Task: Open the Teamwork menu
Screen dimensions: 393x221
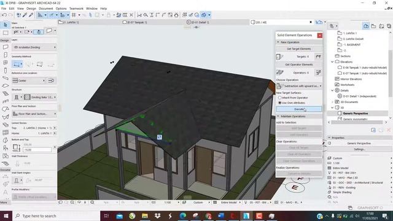Action: [76, 8]
